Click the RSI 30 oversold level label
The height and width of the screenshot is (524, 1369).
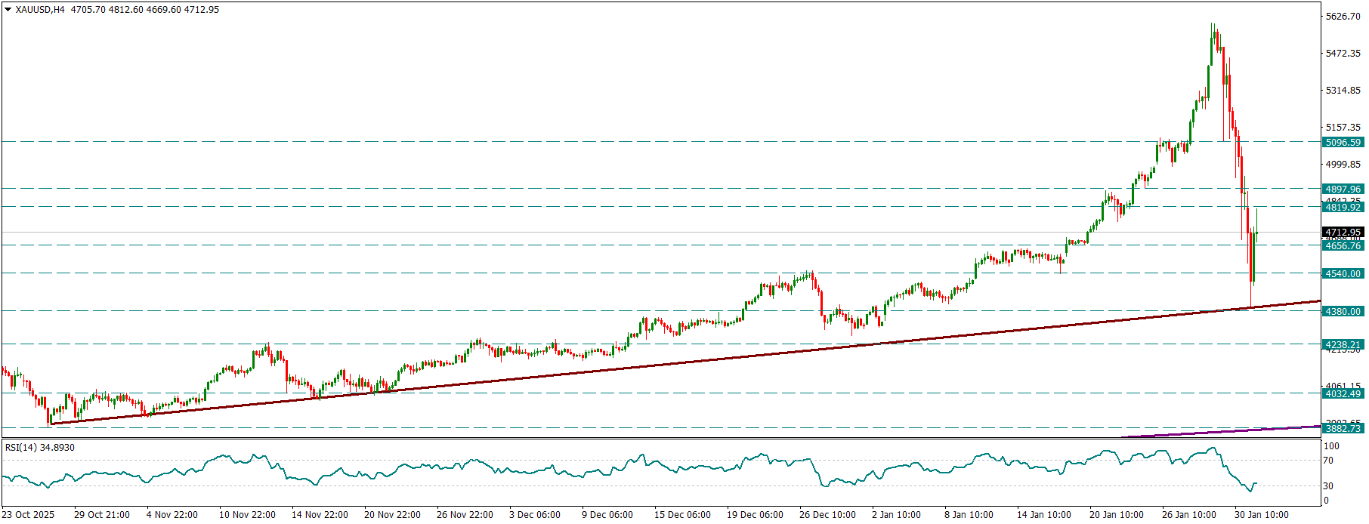point(1328,486)
